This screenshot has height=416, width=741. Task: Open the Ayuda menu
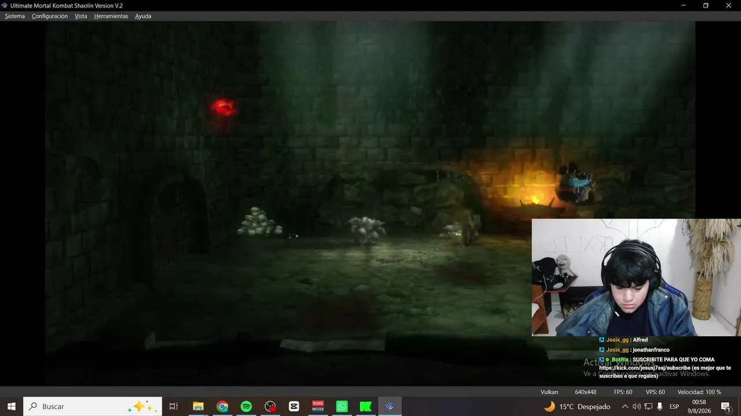point(143,16)
